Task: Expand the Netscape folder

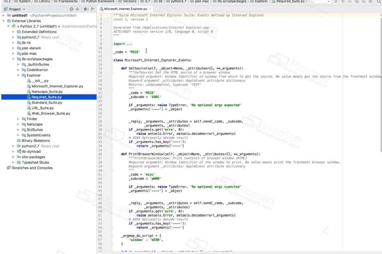Action: click(x=18, y=124)
